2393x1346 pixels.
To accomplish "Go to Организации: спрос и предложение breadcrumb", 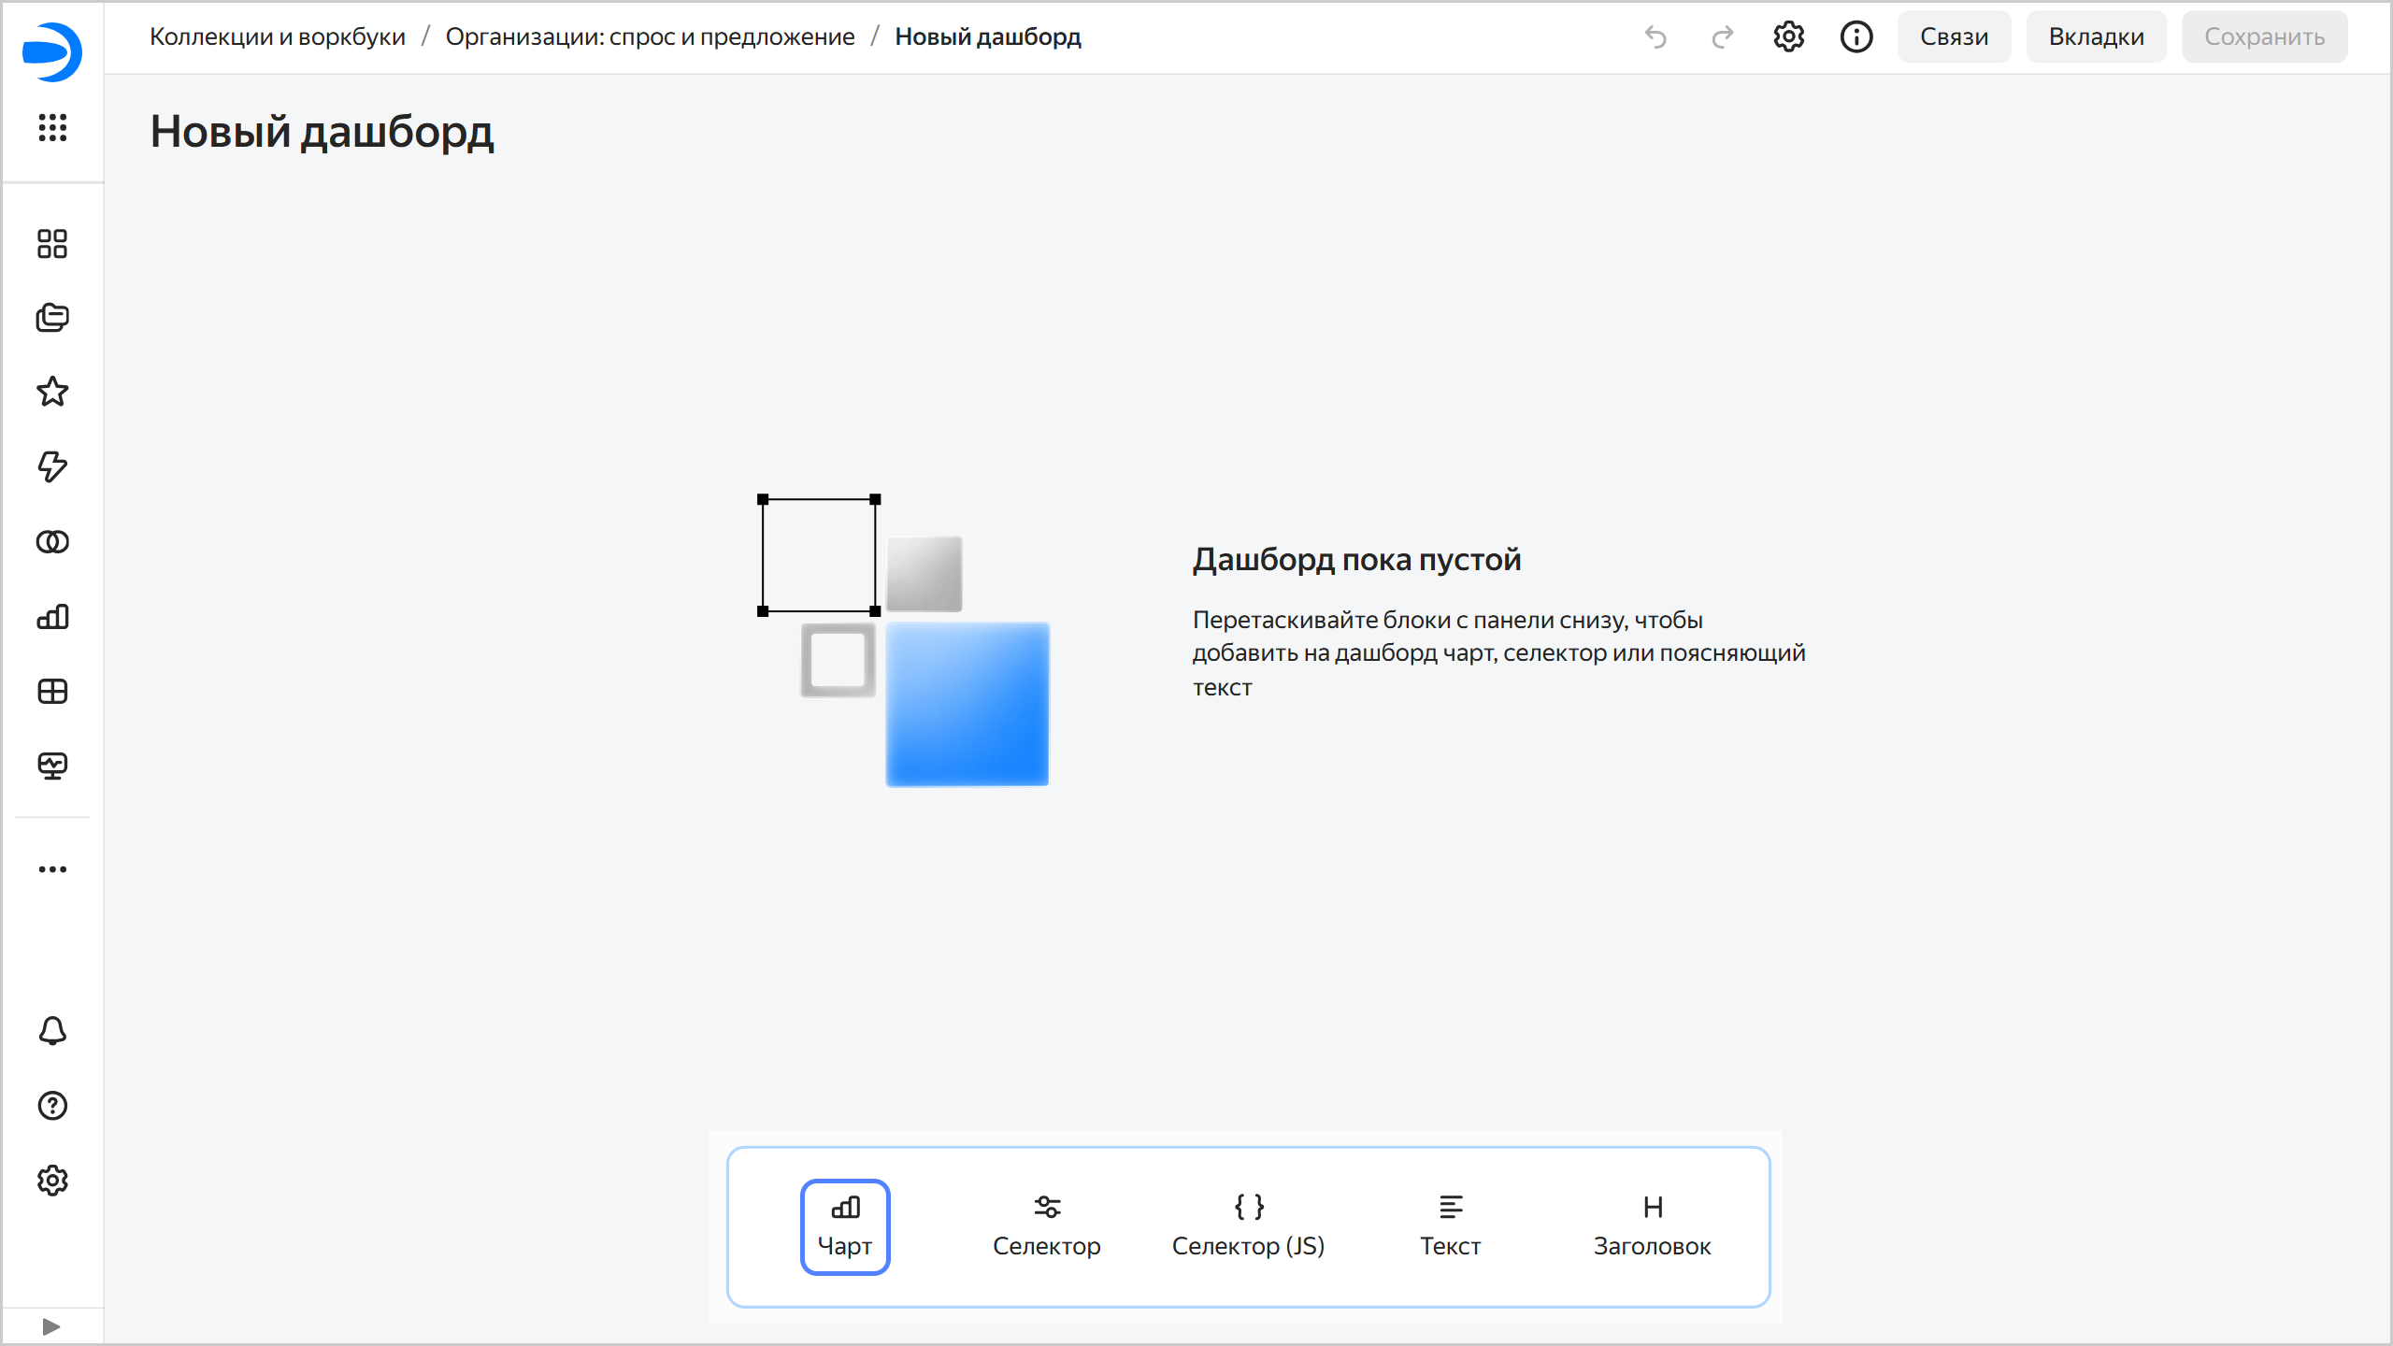I will (650, 37).
